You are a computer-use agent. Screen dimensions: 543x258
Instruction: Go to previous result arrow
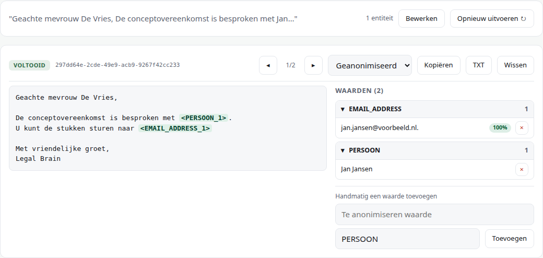click(268, 65)
